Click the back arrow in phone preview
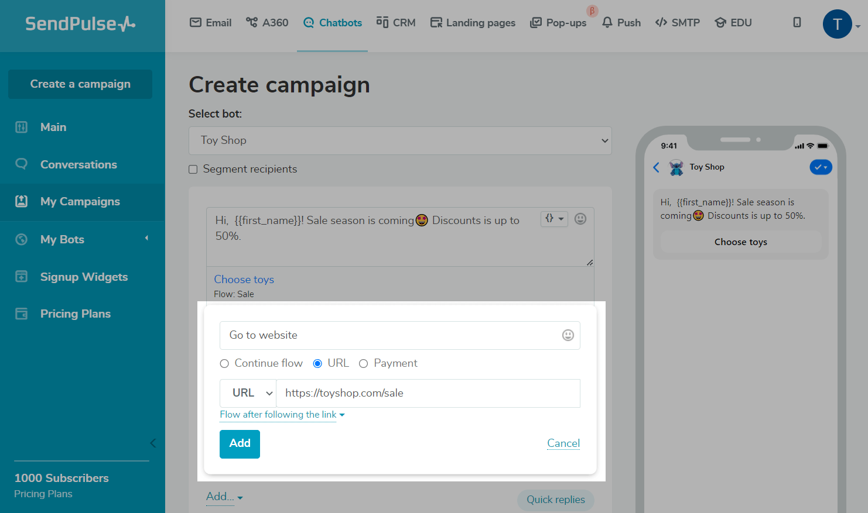 coord(656,167)
